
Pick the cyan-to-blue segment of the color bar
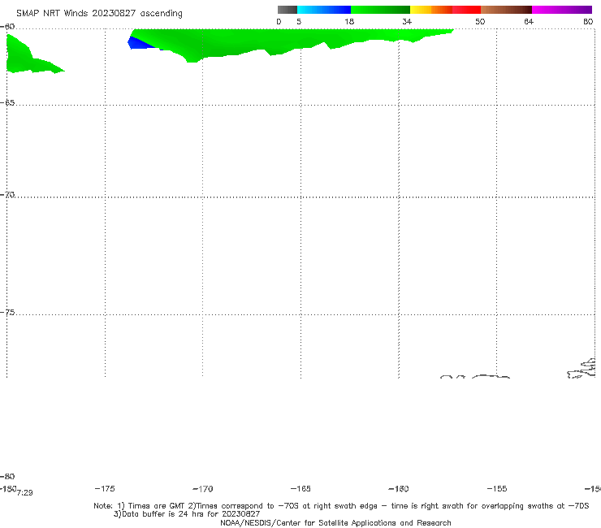click(x=324, y=10)
